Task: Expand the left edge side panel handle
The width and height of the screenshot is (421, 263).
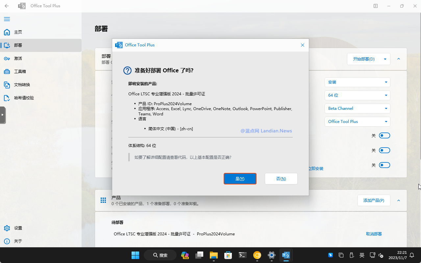Action: tap(3, 115)
